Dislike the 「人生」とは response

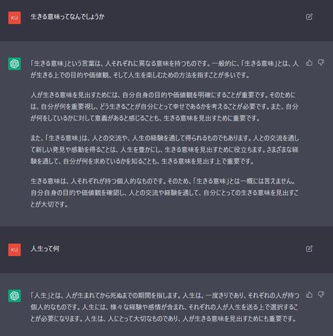321,295
